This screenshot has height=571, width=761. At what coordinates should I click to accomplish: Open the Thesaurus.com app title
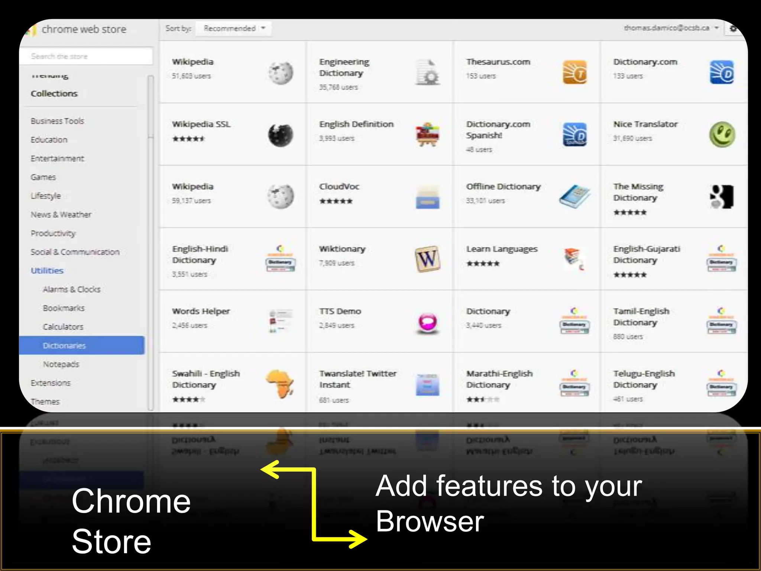(498, 62)
